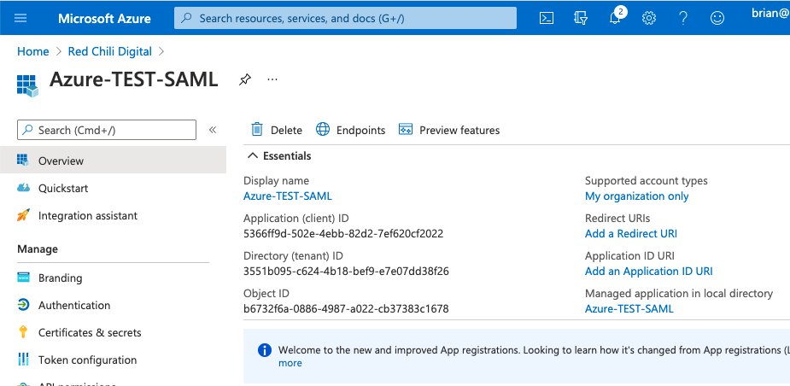Viewport: 790px width, 386px height.
Task: Open feedback smiley icon
Action: (x=717, y=18)
